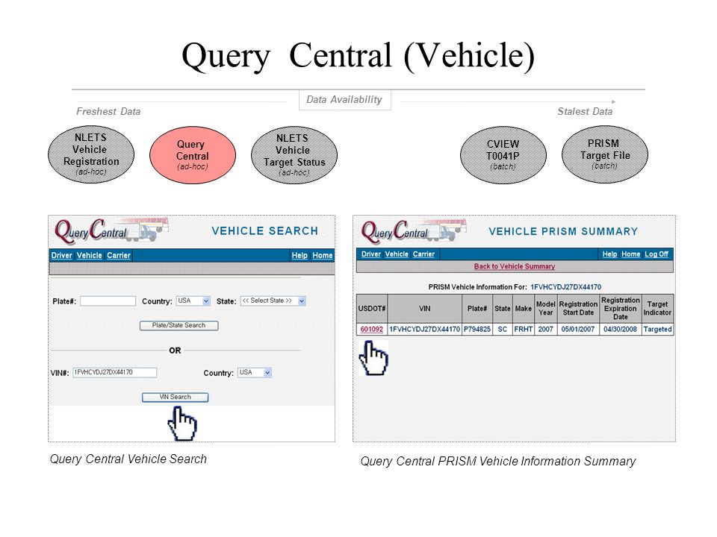The image size is (717, 537).
Task: Click the Target Indicator column header
Action: point(657,309)
